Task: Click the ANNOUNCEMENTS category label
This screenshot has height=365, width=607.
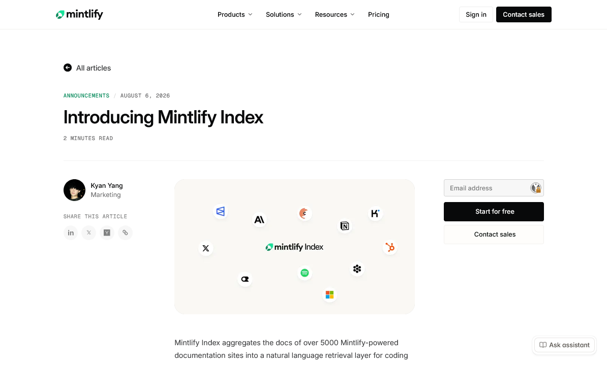Action: pos(86,95)
